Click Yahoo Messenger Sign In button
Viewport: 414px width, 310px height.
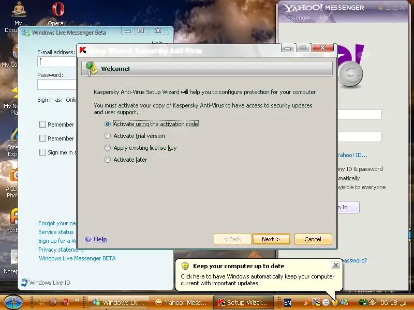coord(348,207)
